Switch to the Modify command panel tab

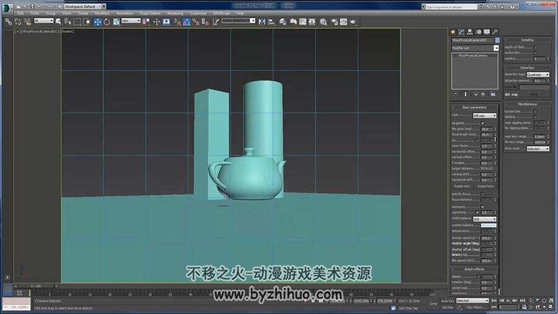coord(461,32)
